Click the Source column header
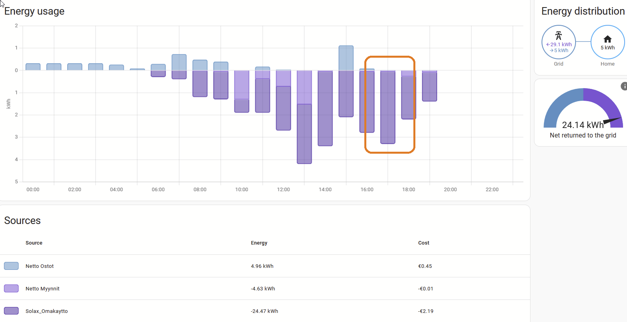627x322 pixels. tap(34, 243)
